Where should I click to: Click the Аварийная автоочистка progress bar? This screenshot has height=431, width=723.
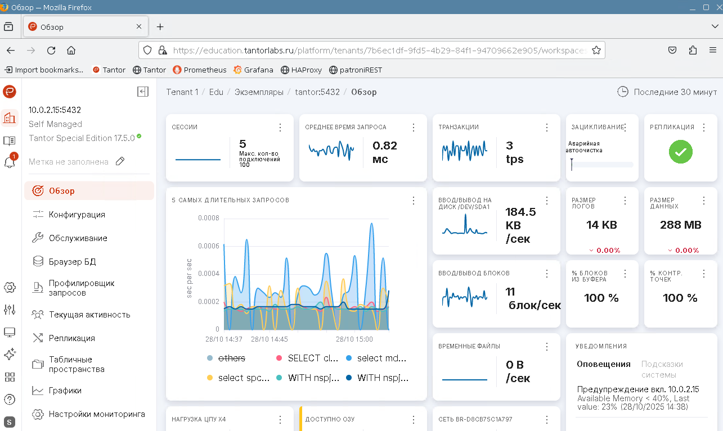(x=602, y=165)
